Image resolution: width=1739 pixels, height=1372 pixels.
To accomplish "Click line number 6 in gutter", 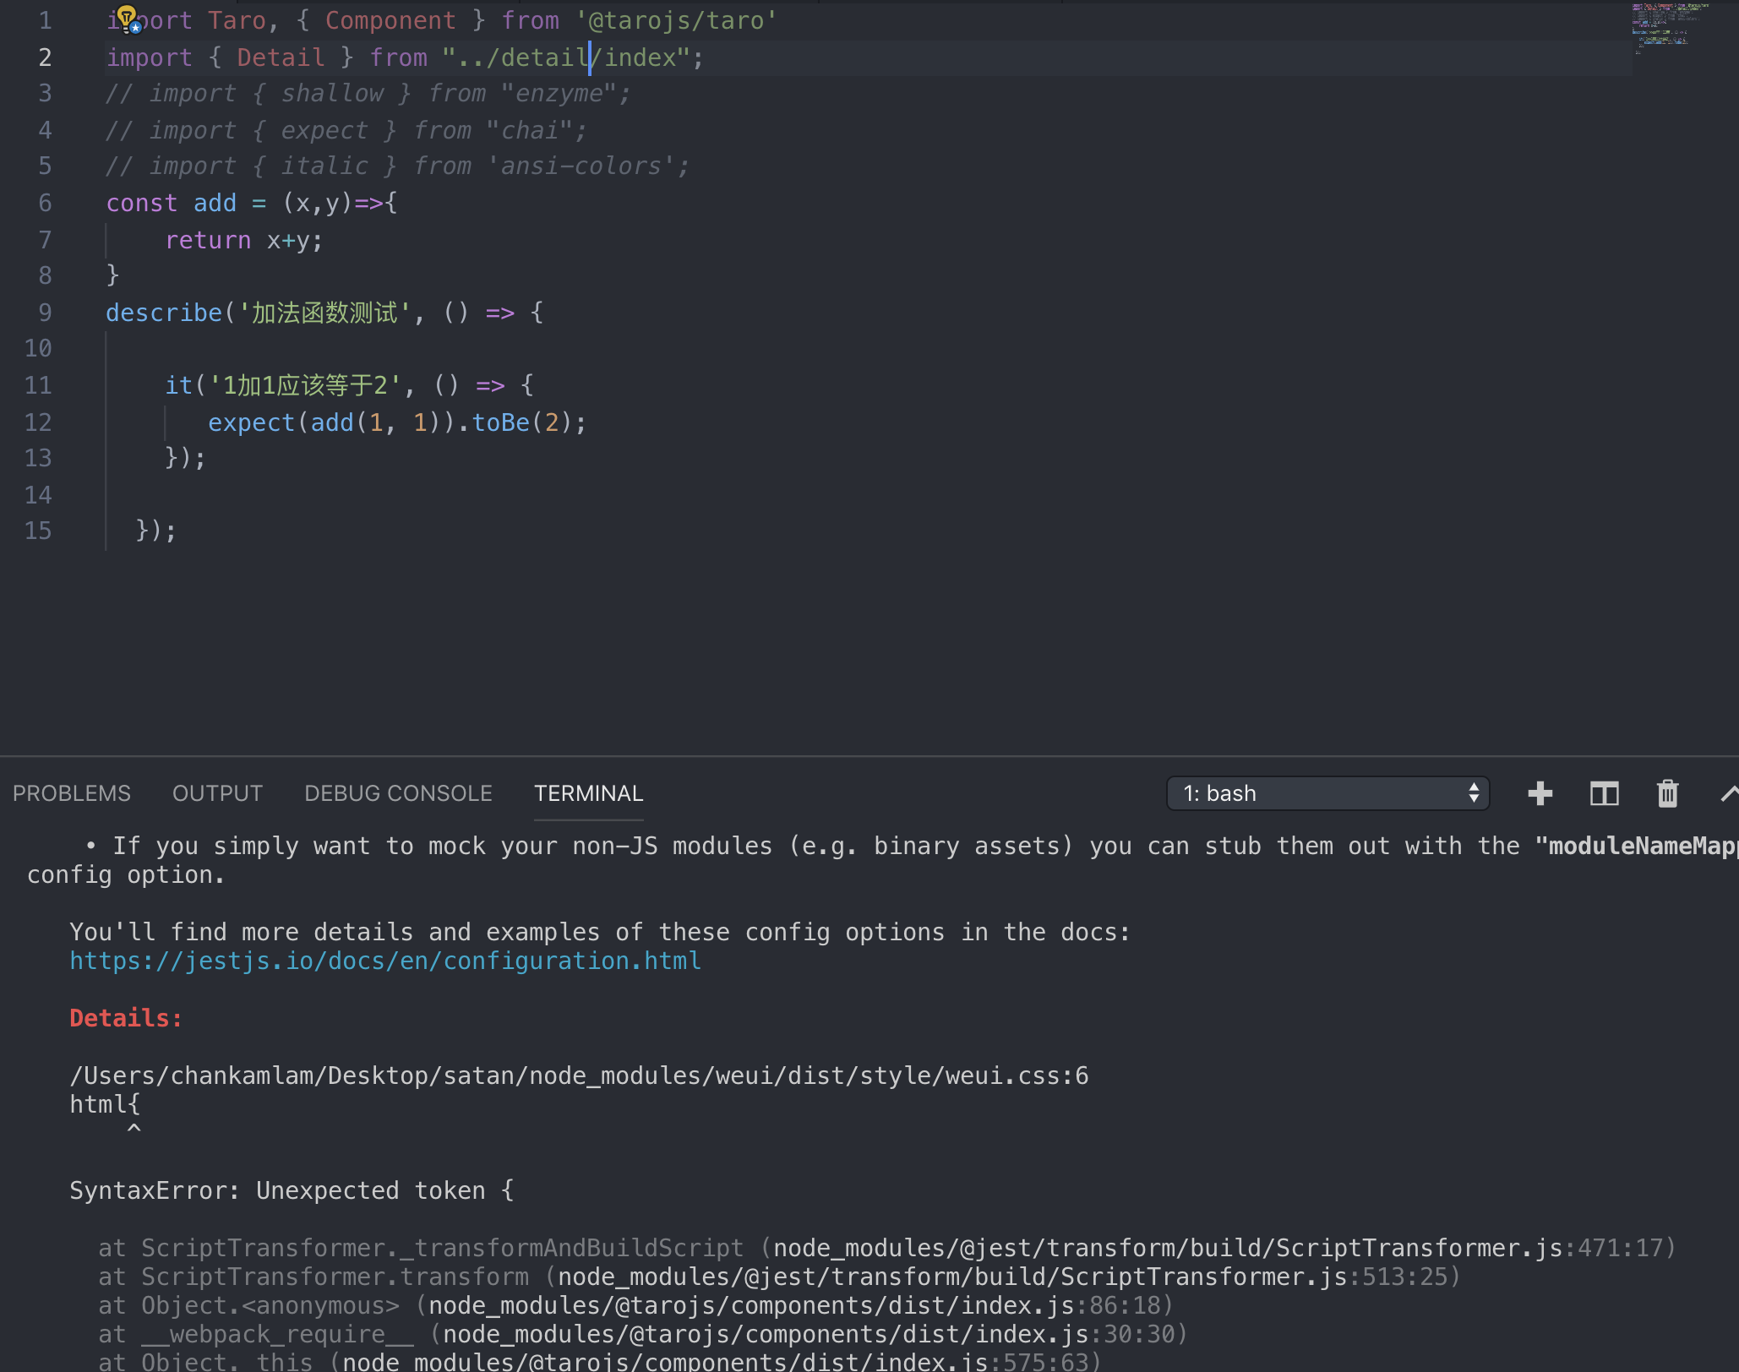I will [x=45, y=203].
